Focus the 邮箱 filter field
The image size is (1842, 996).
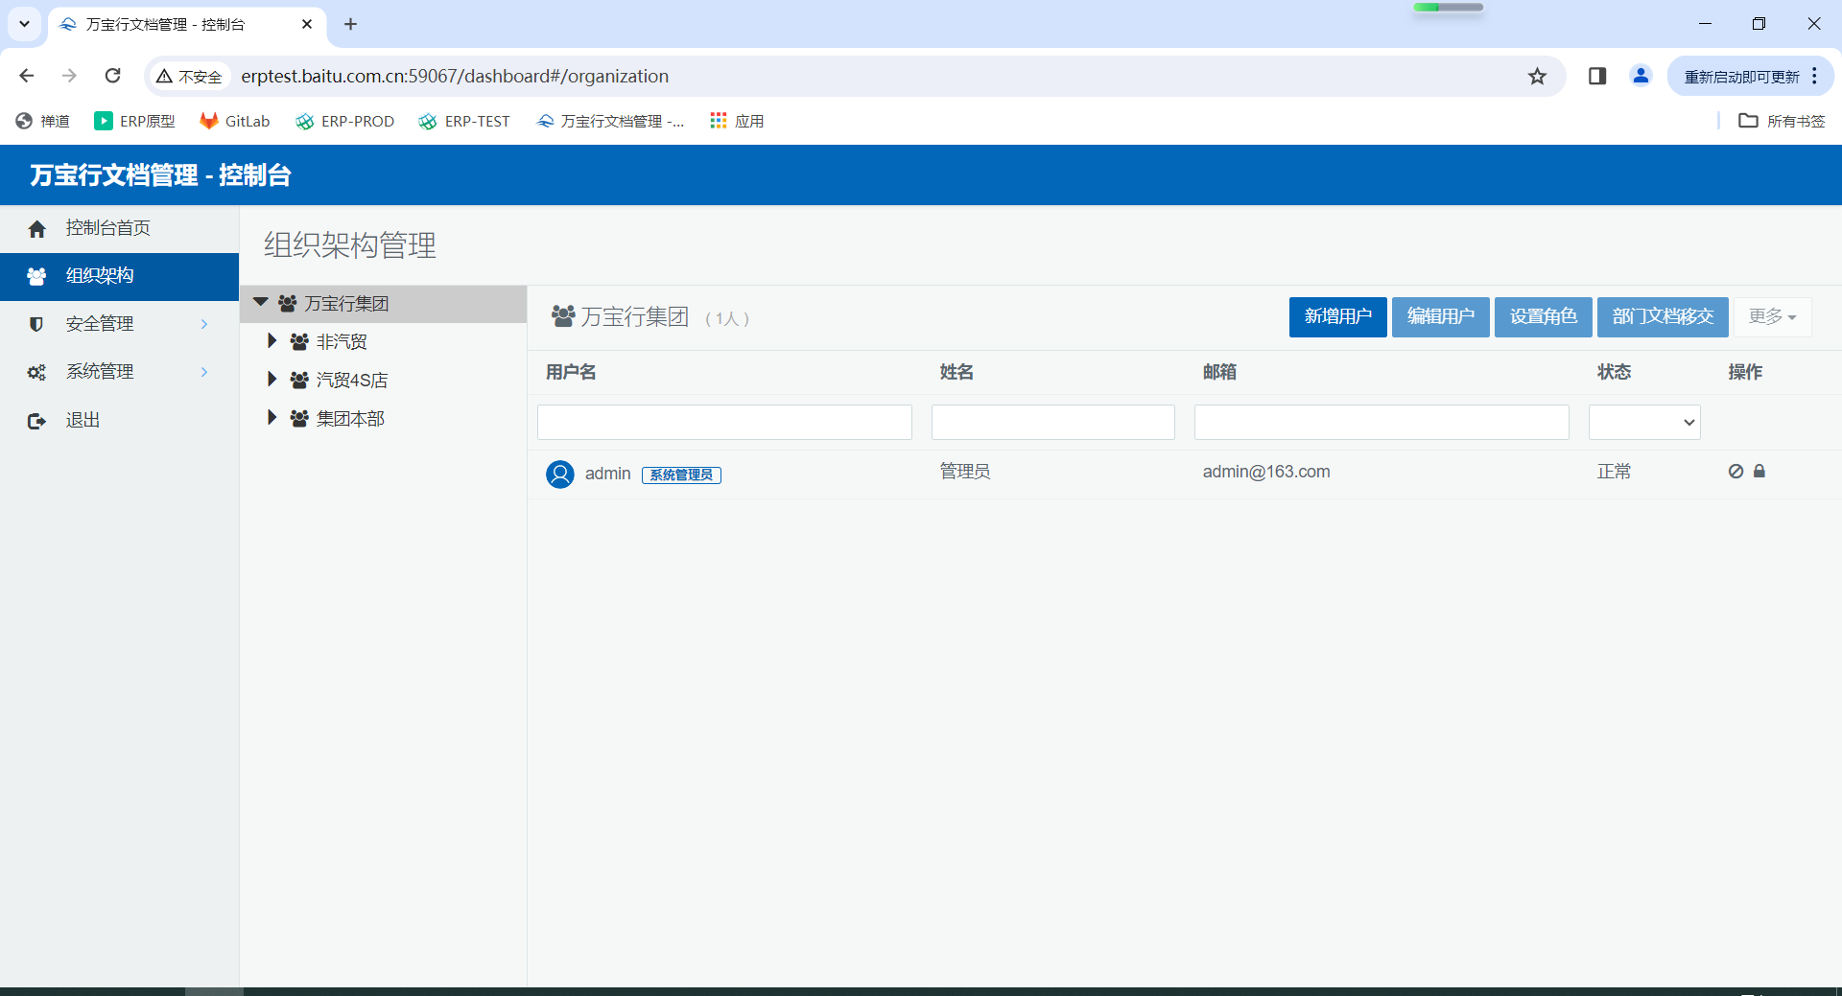[x=1381, y=422]
